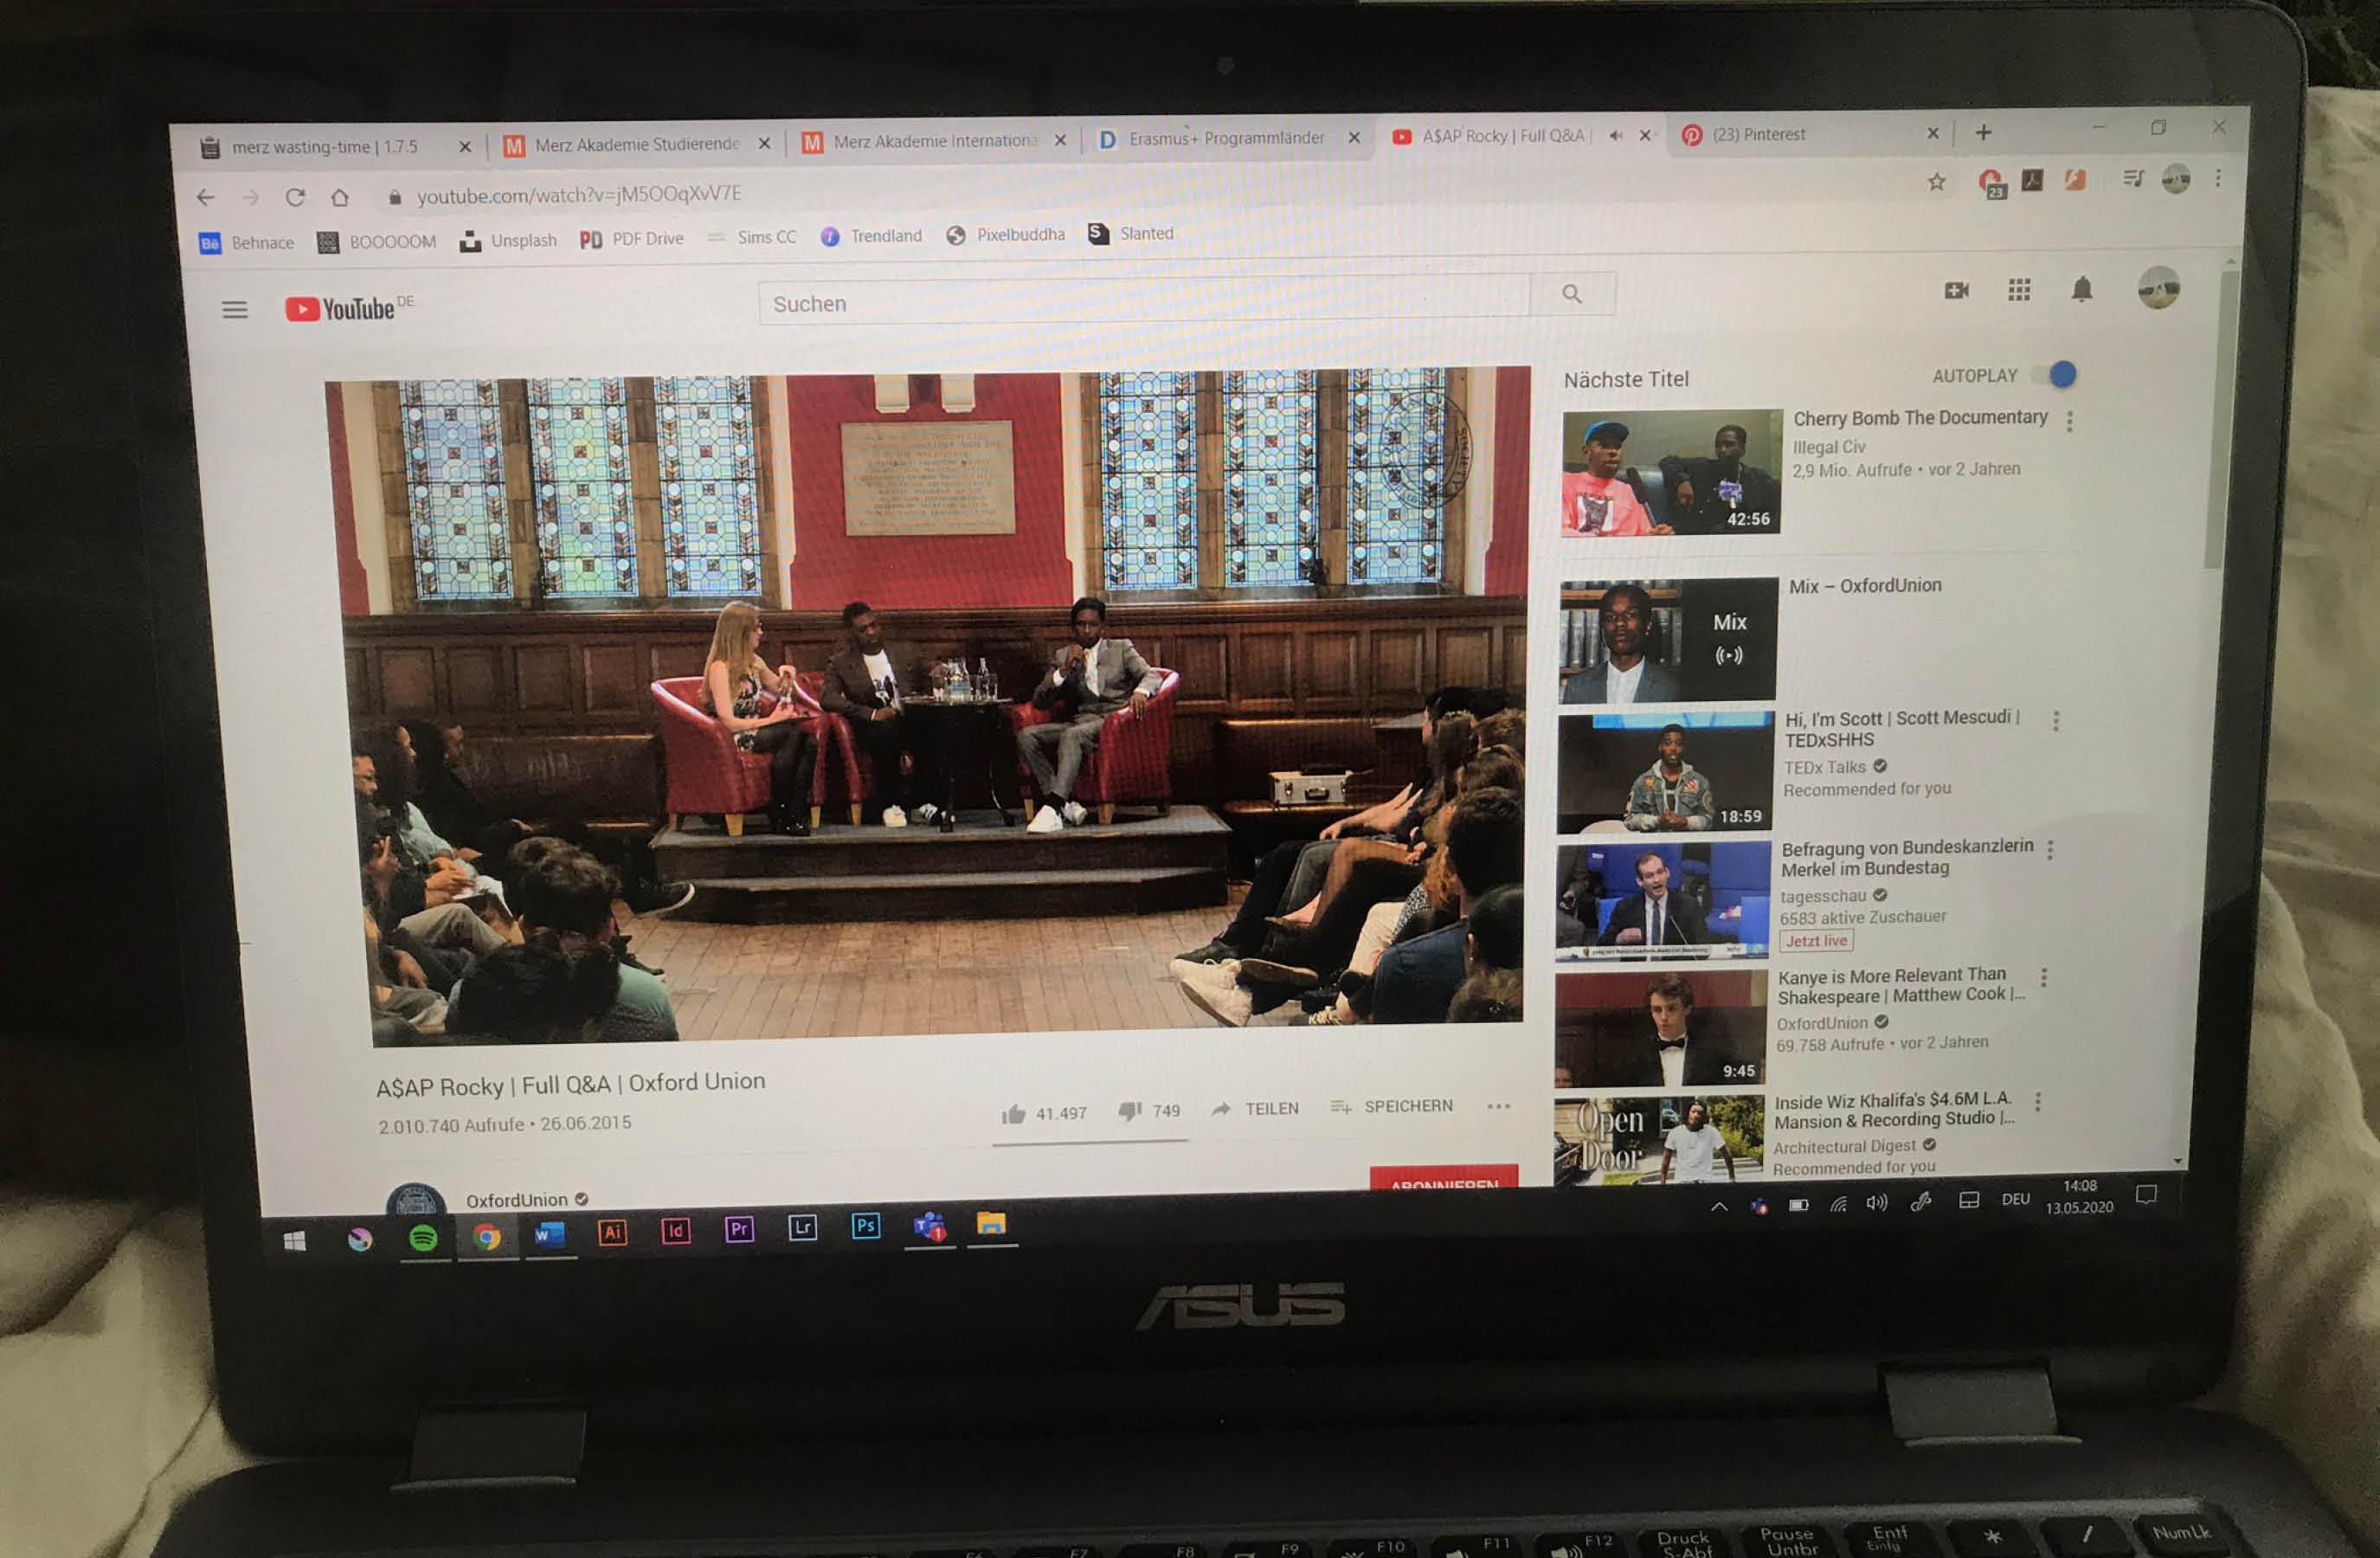The height and width of the screenshot is (1558, 2380).
Task: Click the TEILEN share button
Action: [x=1255, y=1108]
